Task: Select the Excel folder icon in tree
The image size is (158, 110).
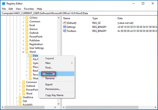Action: (x=27, y=25)
